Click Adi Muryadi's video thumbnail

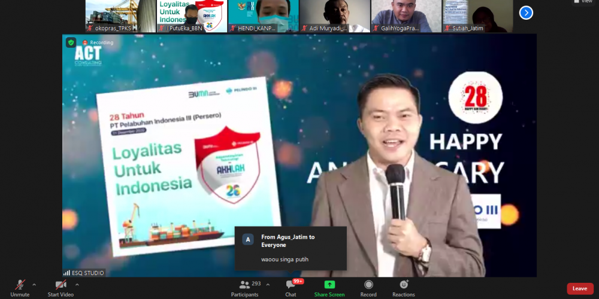pos(334,16)
